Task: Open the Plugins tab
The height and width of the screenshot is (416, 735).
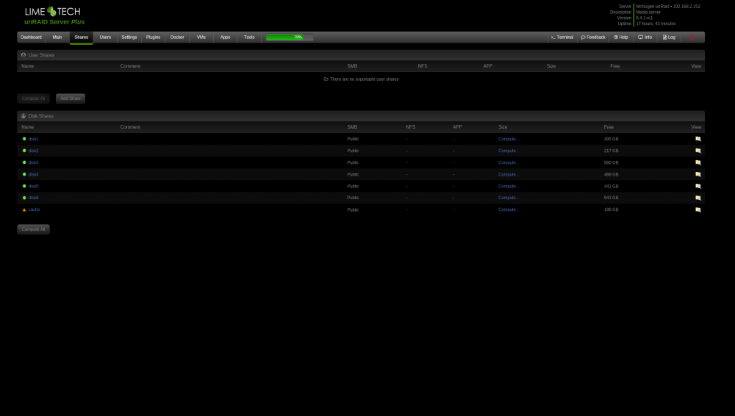Action: click(x=153, y=37)
